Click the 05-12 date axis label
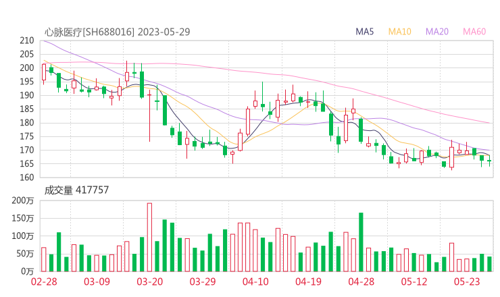This screenshot has height=297, width=500. 414,281
